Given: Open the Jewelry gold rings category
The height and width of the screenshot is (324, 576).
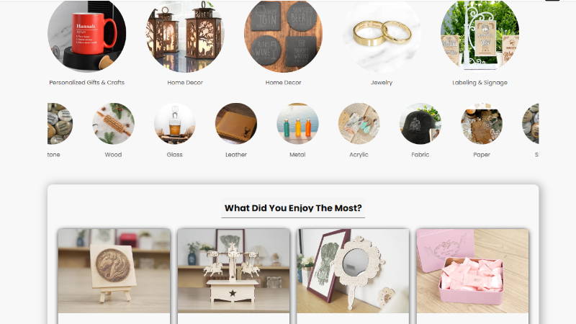Looking at the screenshot, I should [x=382, y=35].
